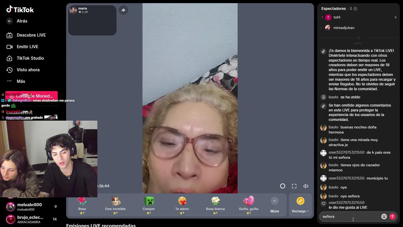The height and width of the screenshot is (227, 403).
Task: Send the Creeper gift
Action: 149,205
